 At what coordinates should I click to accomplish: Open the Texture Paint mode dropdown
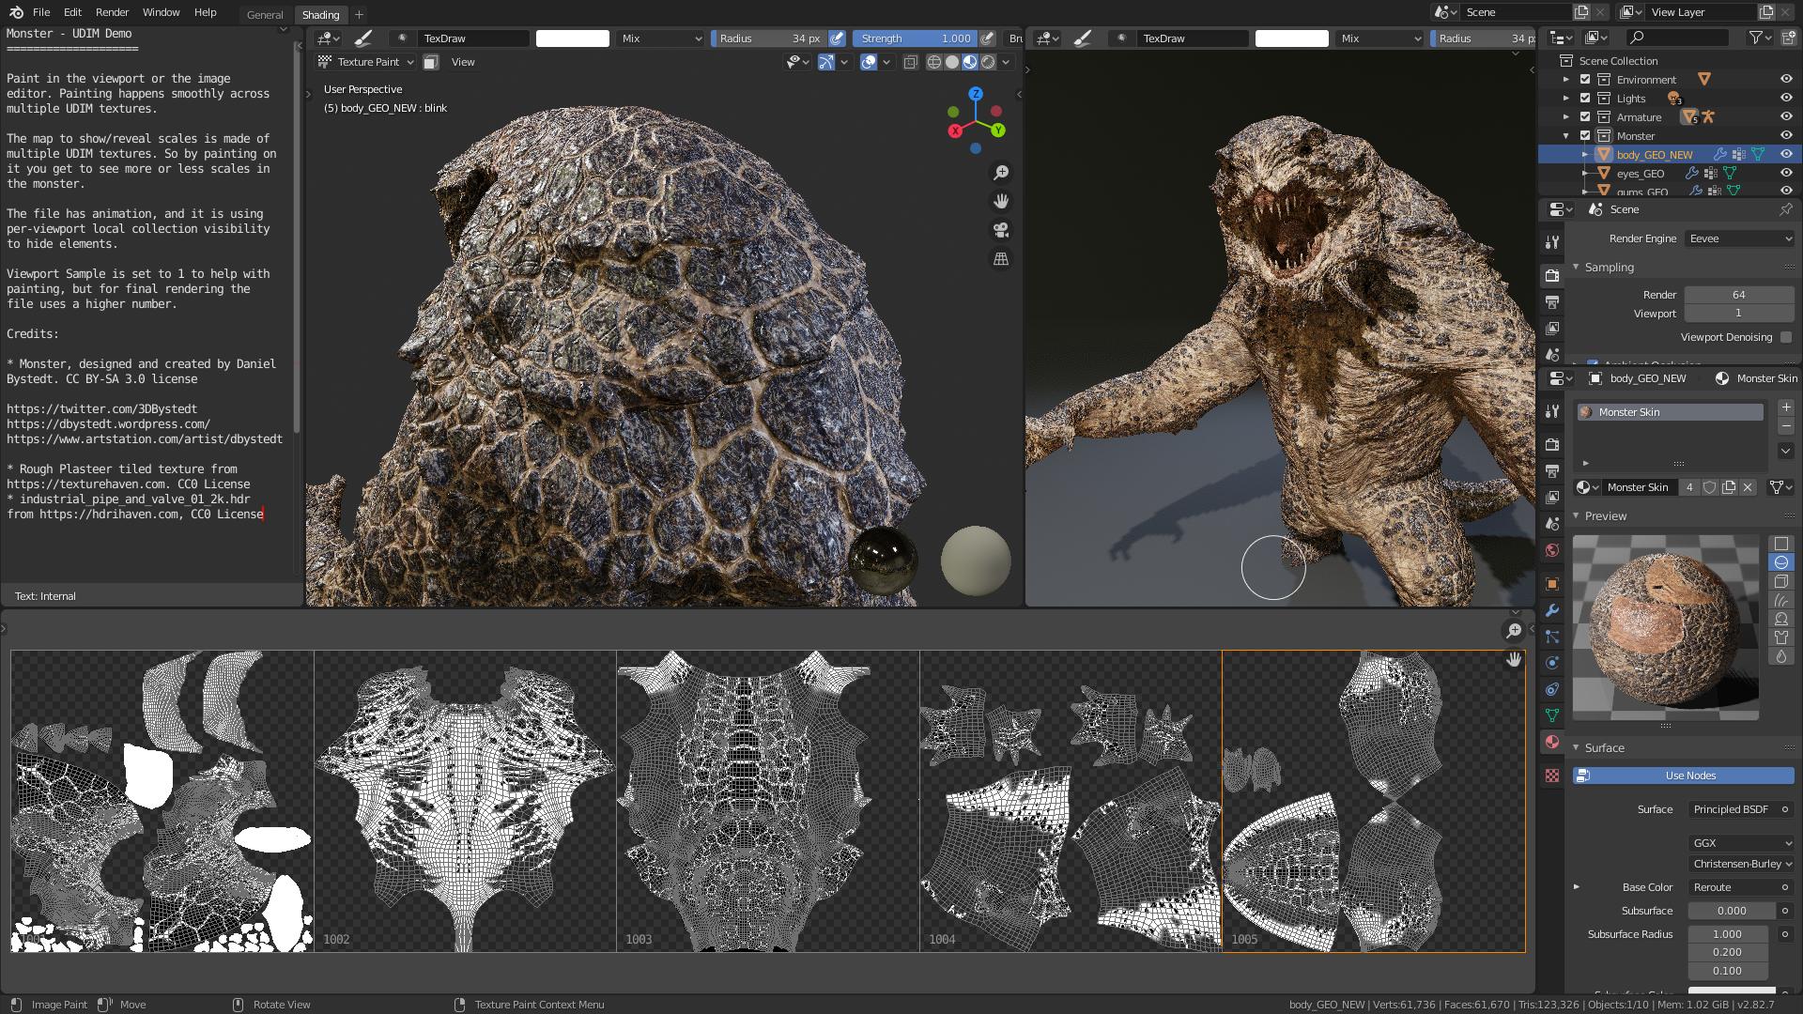click(366, 62)
